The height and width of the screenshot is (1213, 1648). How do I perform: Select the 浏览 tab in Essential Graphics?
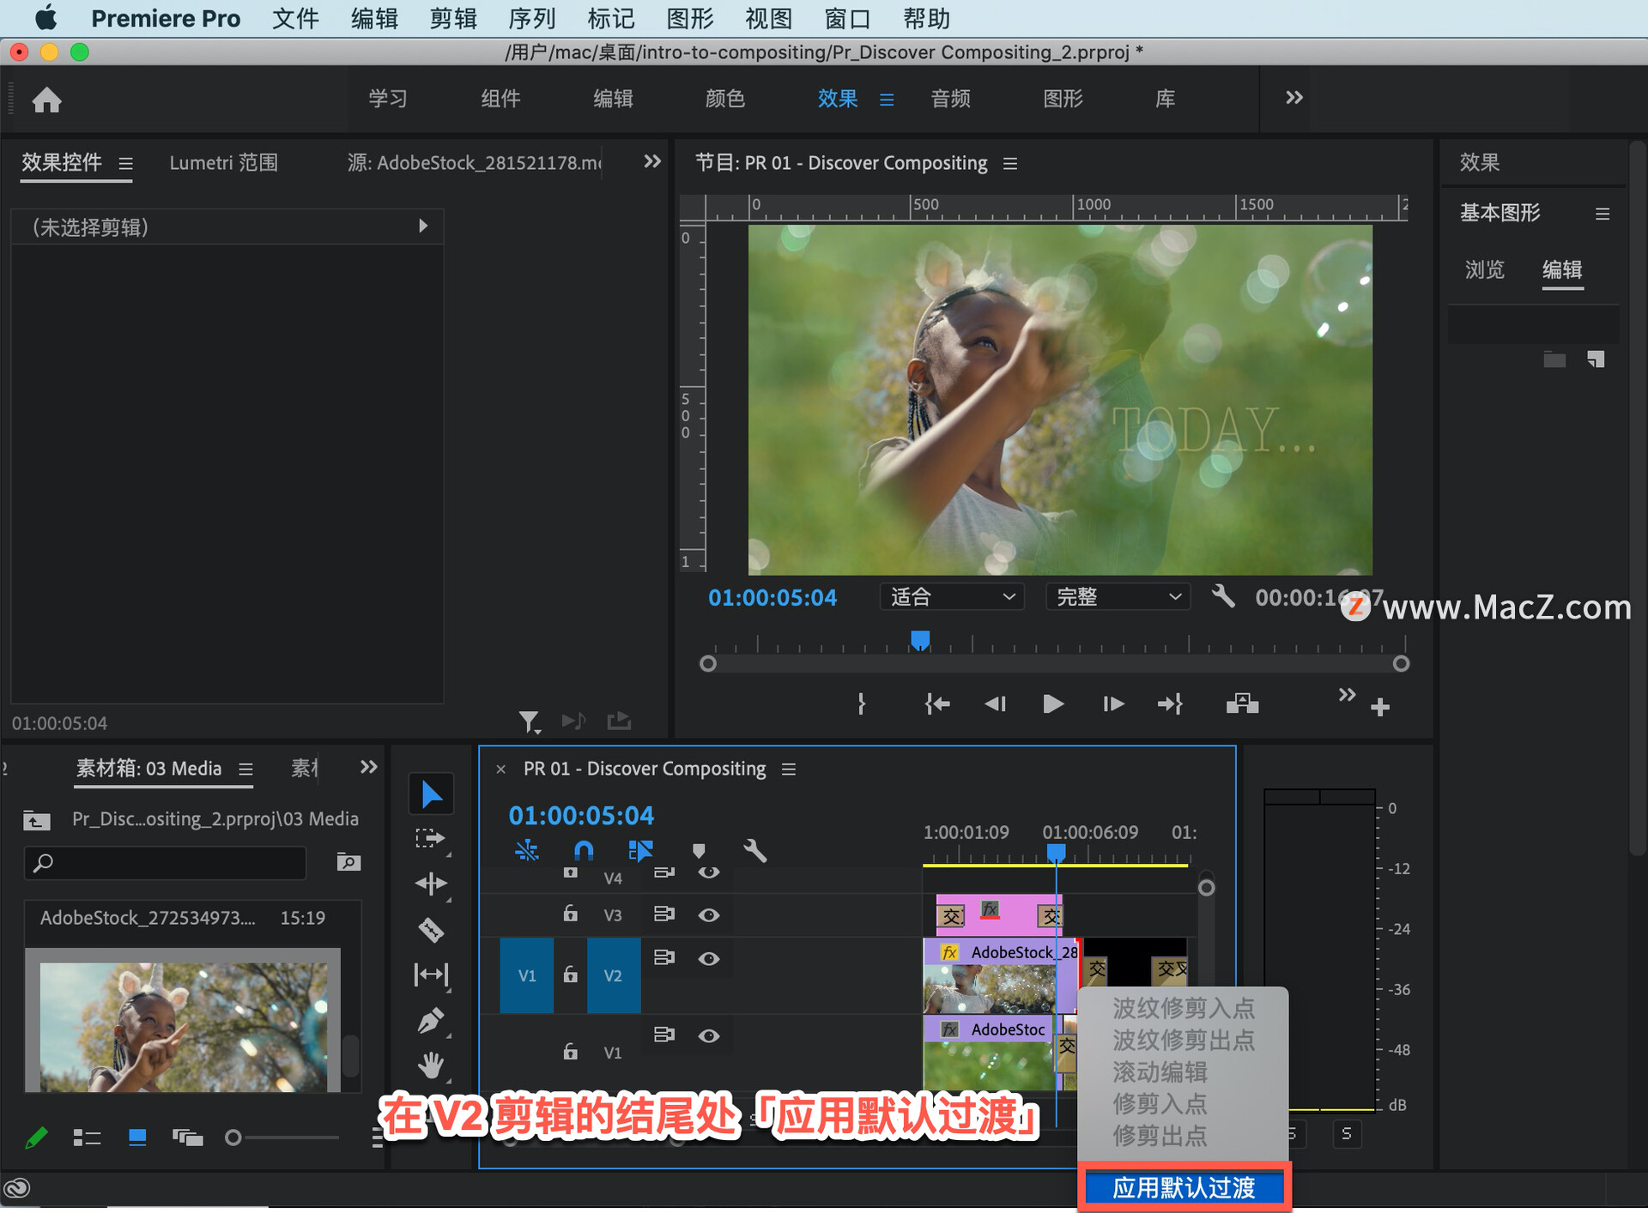pos(1485,270)
